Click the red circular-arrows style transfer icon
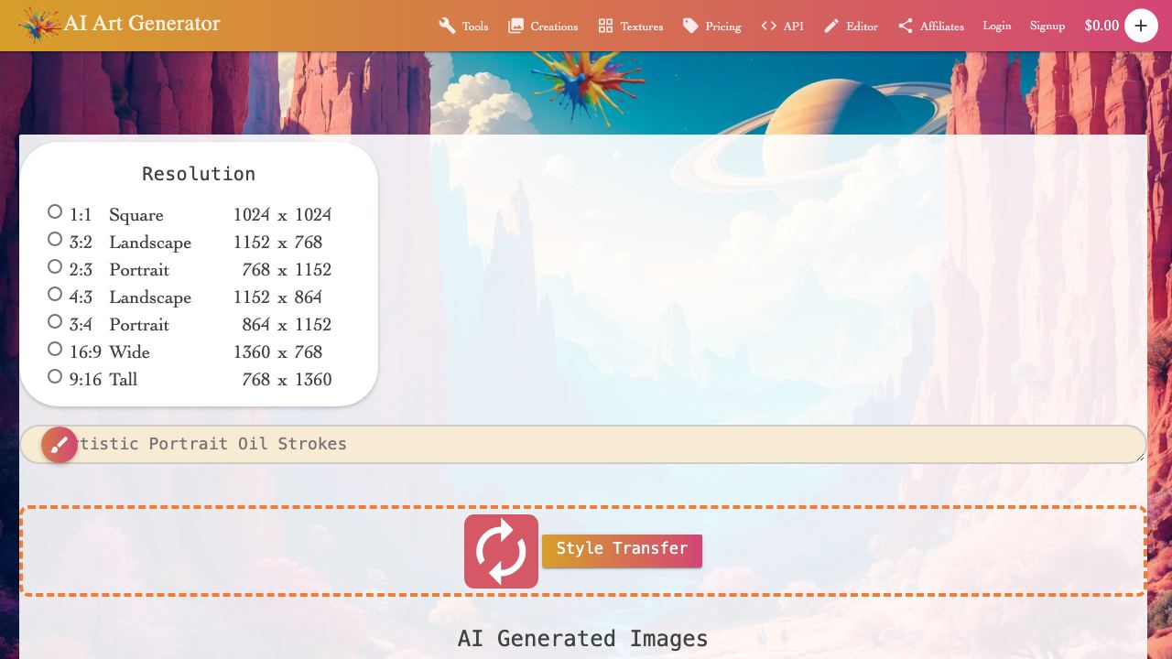Viewport: 1172px width, 659px height. [x=501, y=551]
